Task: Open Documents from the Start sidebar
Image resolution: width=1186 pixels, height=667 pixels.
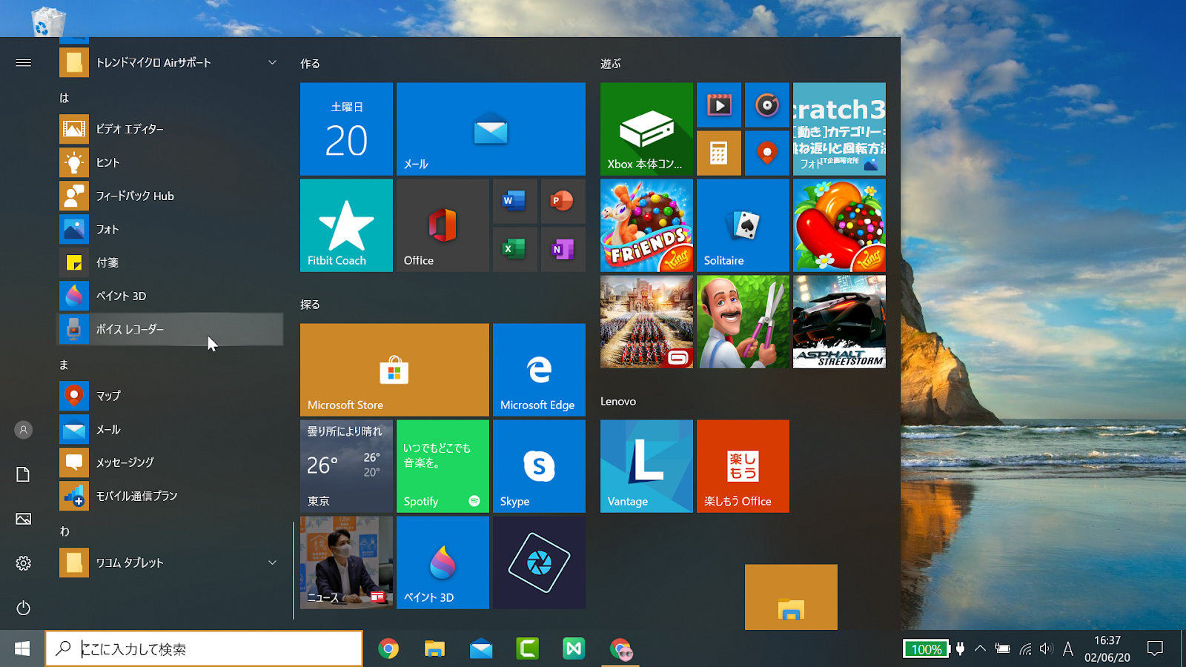Action: click(24, 474)
